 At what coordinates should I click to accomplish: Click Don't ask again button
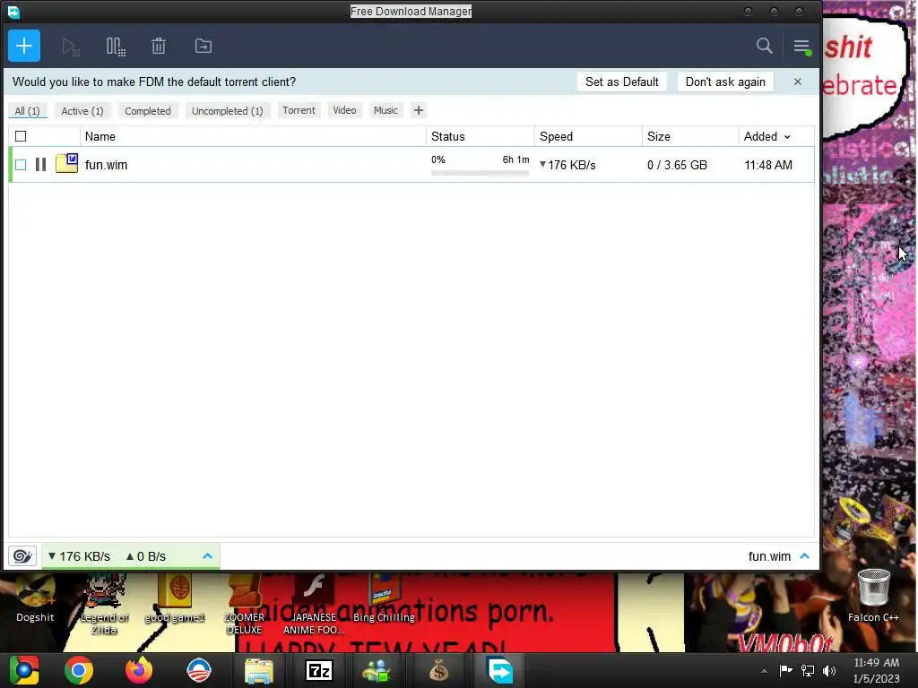(x=725, y=82)
